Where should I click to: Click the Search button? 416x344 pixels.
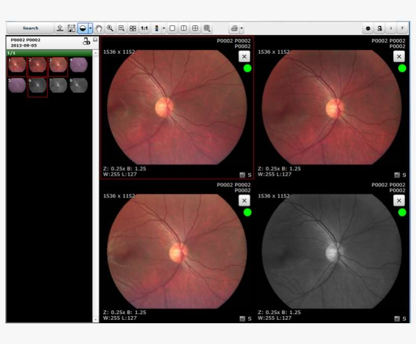pyautogui.click(x=30, y=28)
